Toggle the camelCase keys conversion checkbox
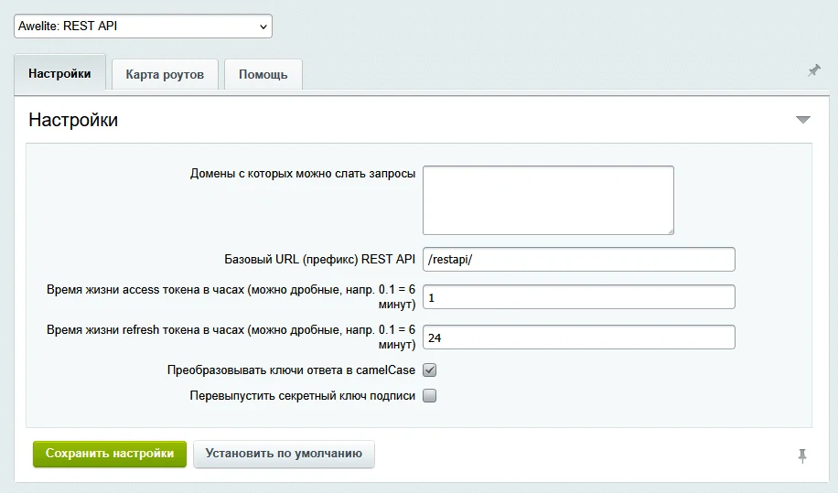The image size is (838, 493). (430, 370)
